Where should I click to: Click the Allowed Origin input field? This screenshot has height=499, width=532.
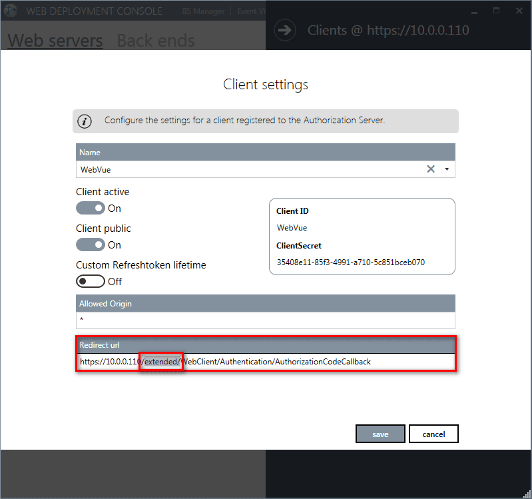click(266, 320)
